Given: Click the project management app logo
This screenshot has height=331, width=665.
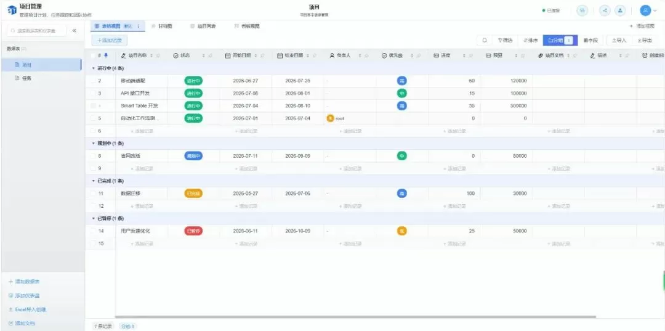Looking at the screenshot, I should [x=12, y=10].
